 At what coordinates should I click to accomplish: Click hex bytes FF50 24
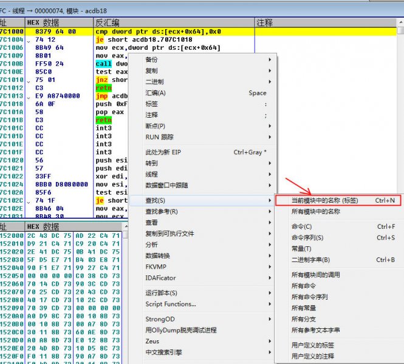[x=49, y=64]
